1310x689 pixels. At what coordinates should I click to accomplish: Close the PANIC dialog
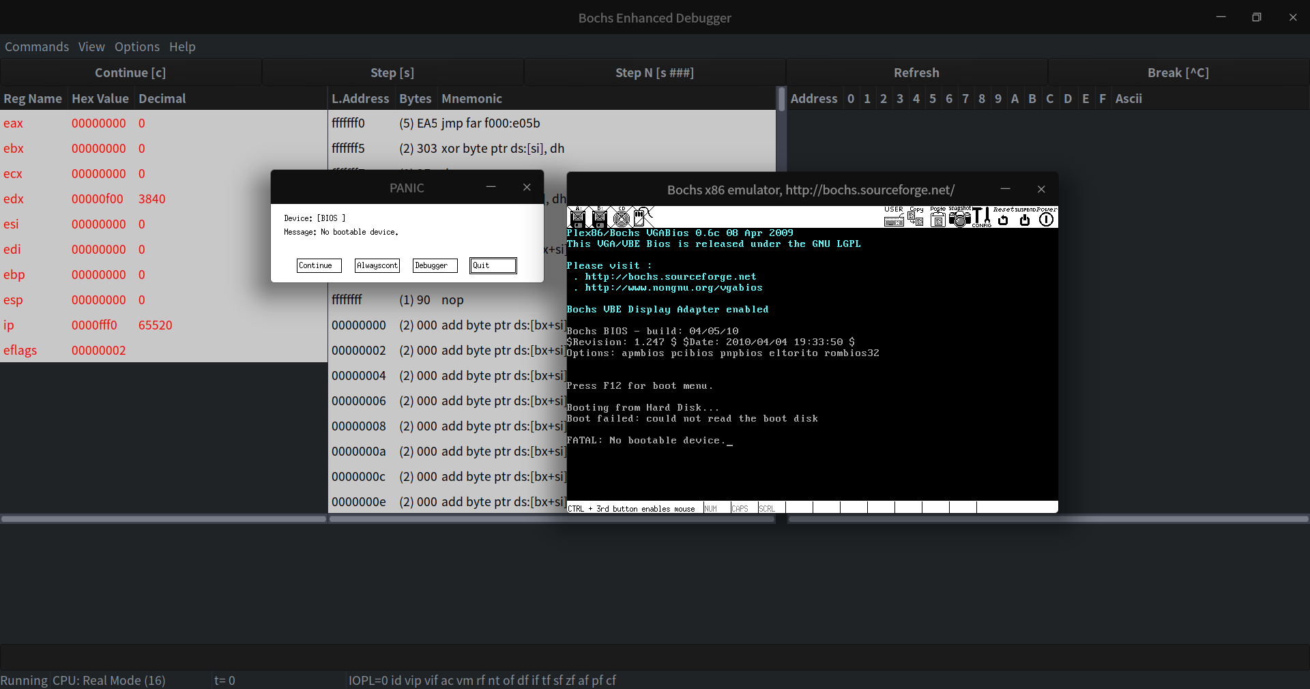(527, 187)
